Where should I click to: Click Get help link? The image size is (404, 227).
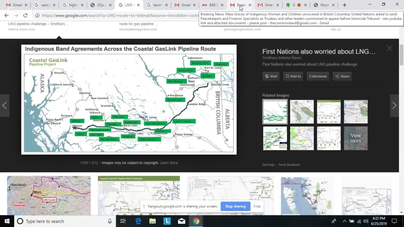coord(268,165)
